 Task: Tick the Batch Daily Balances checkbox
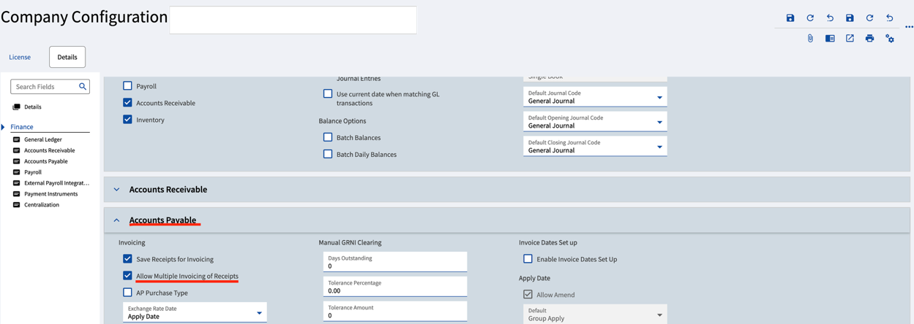328,154
